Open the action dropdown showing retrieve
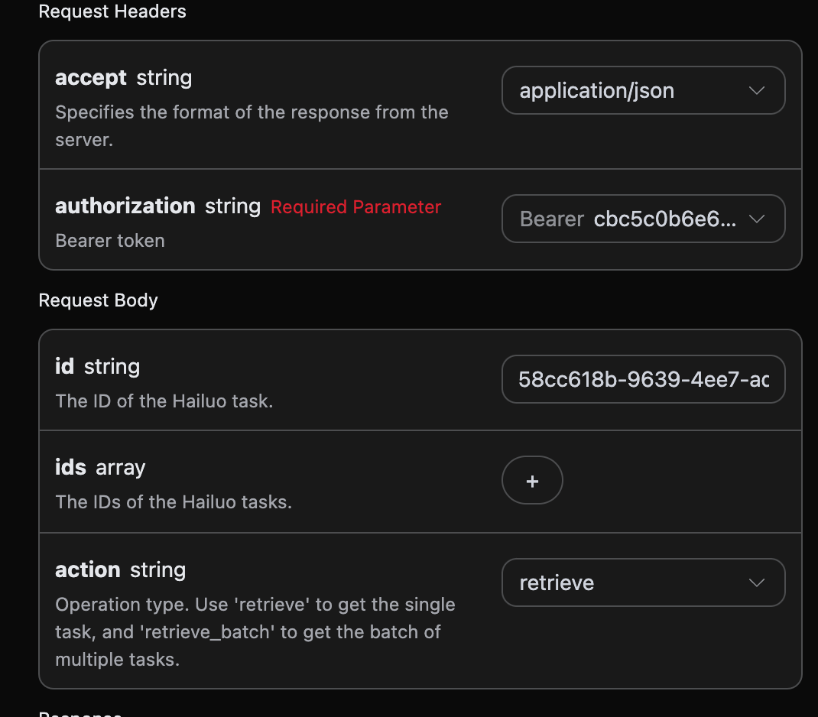818x717 pixels. pos(642,583)
